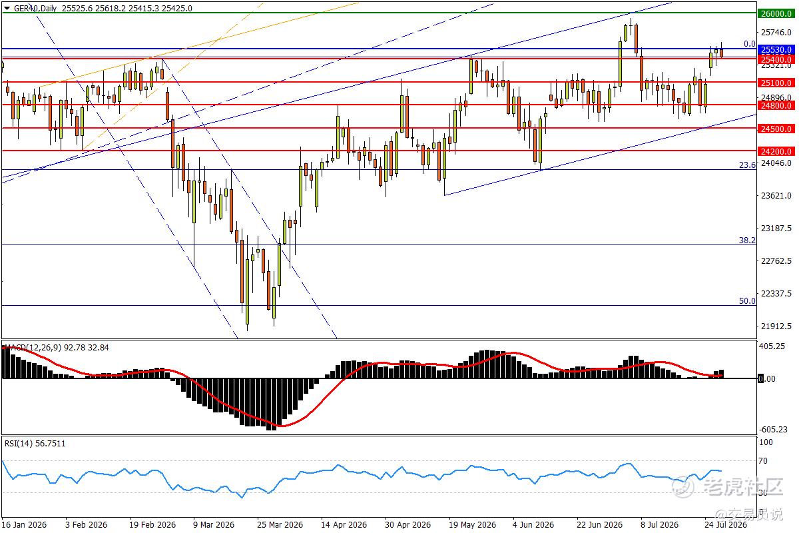
Task: Click the red 24500.0 level label
Action: [776, 129]
